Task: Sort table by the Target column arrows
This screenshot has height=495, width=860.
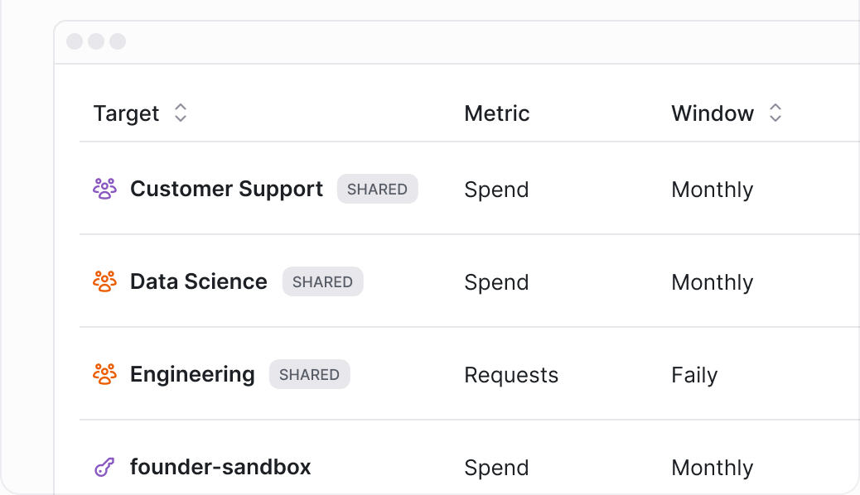Action: click(181, 113)
